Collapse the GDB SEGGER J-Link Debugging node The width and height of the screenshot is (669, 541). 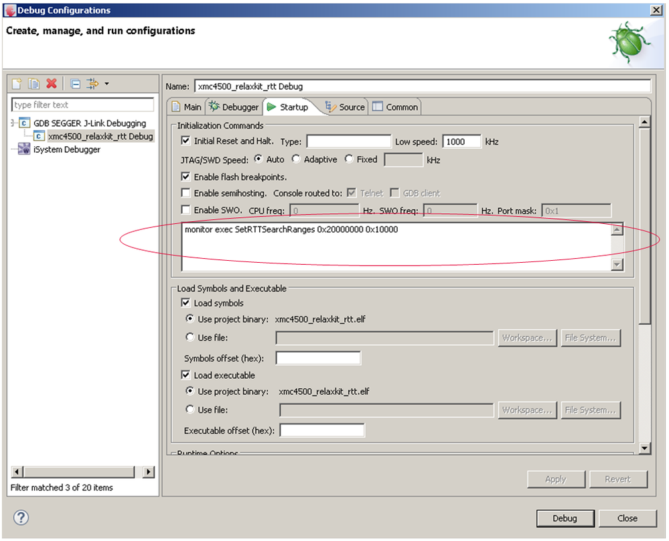coord(11,123)
